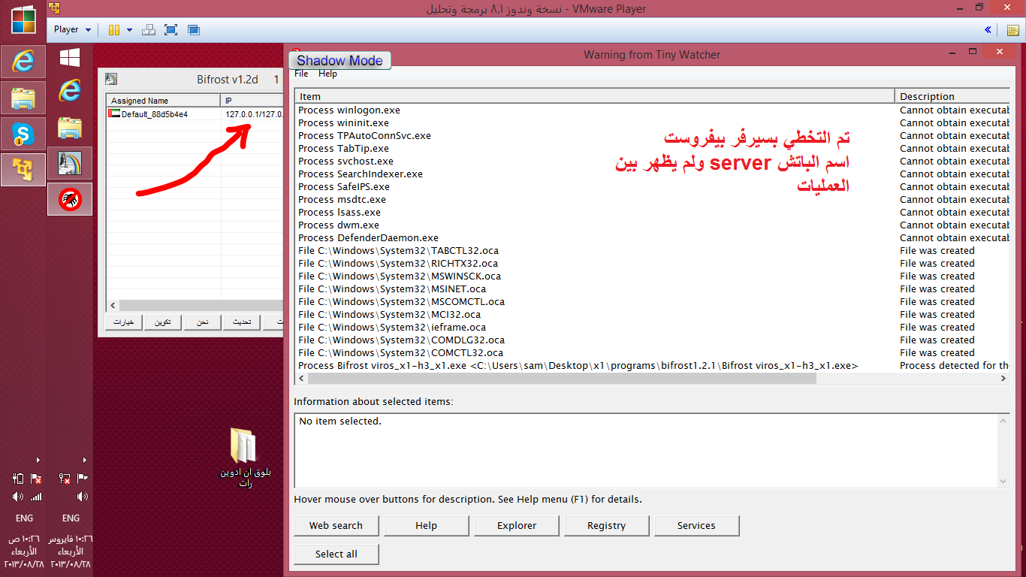Enter VMware full screen mode icon
The height and width of the screenshot is (577, 1026).
(x=170, y=30)
